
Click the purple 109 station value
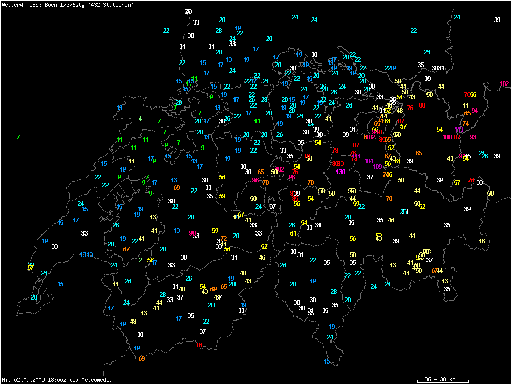click(378, 167)
